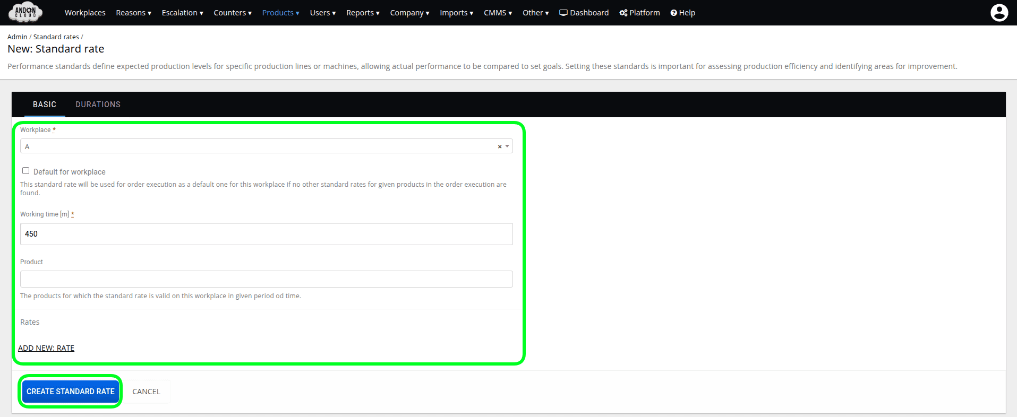Focus the Working time input field

pyautogui.click(x=266, y=234)
